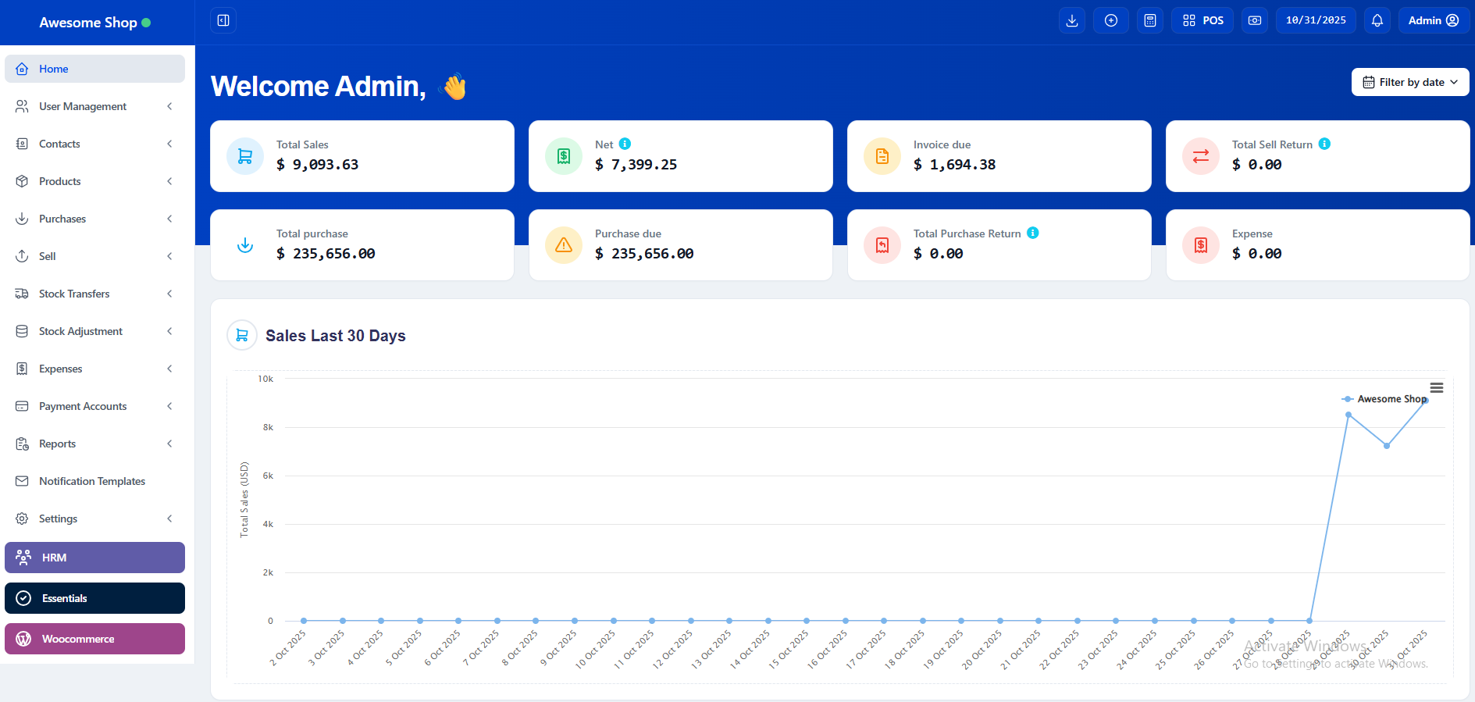
Task: Click the 10/31/2025 date display
Action: [x=1316, y=20]
